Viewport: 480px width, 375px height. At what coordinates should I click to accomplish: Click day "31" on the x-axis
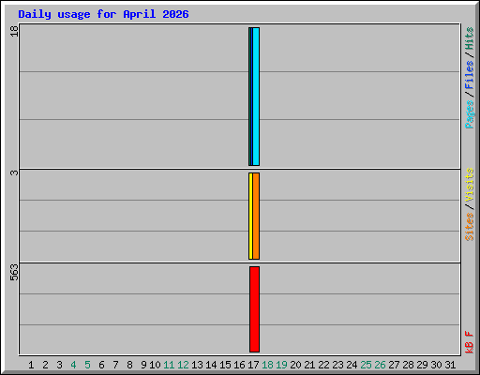coord(450,365)
